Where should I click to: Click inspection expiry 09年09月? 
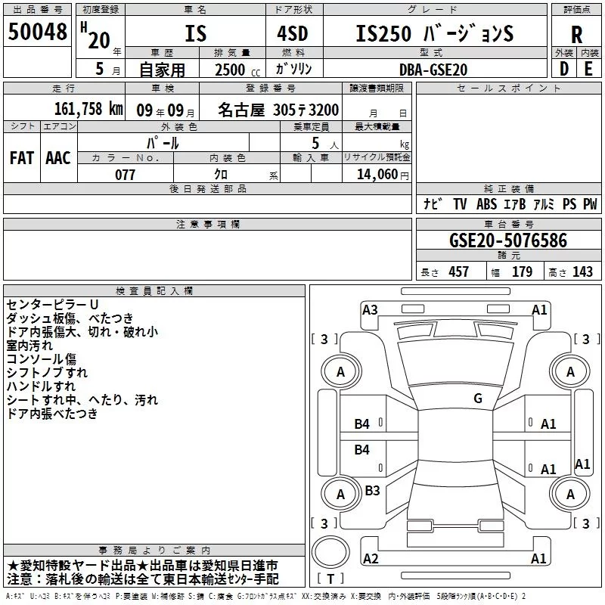(x=166, y=110)
